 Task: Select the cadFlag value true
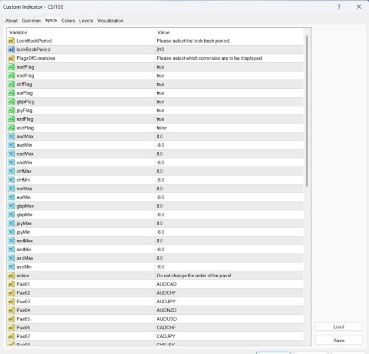point(161,76)
